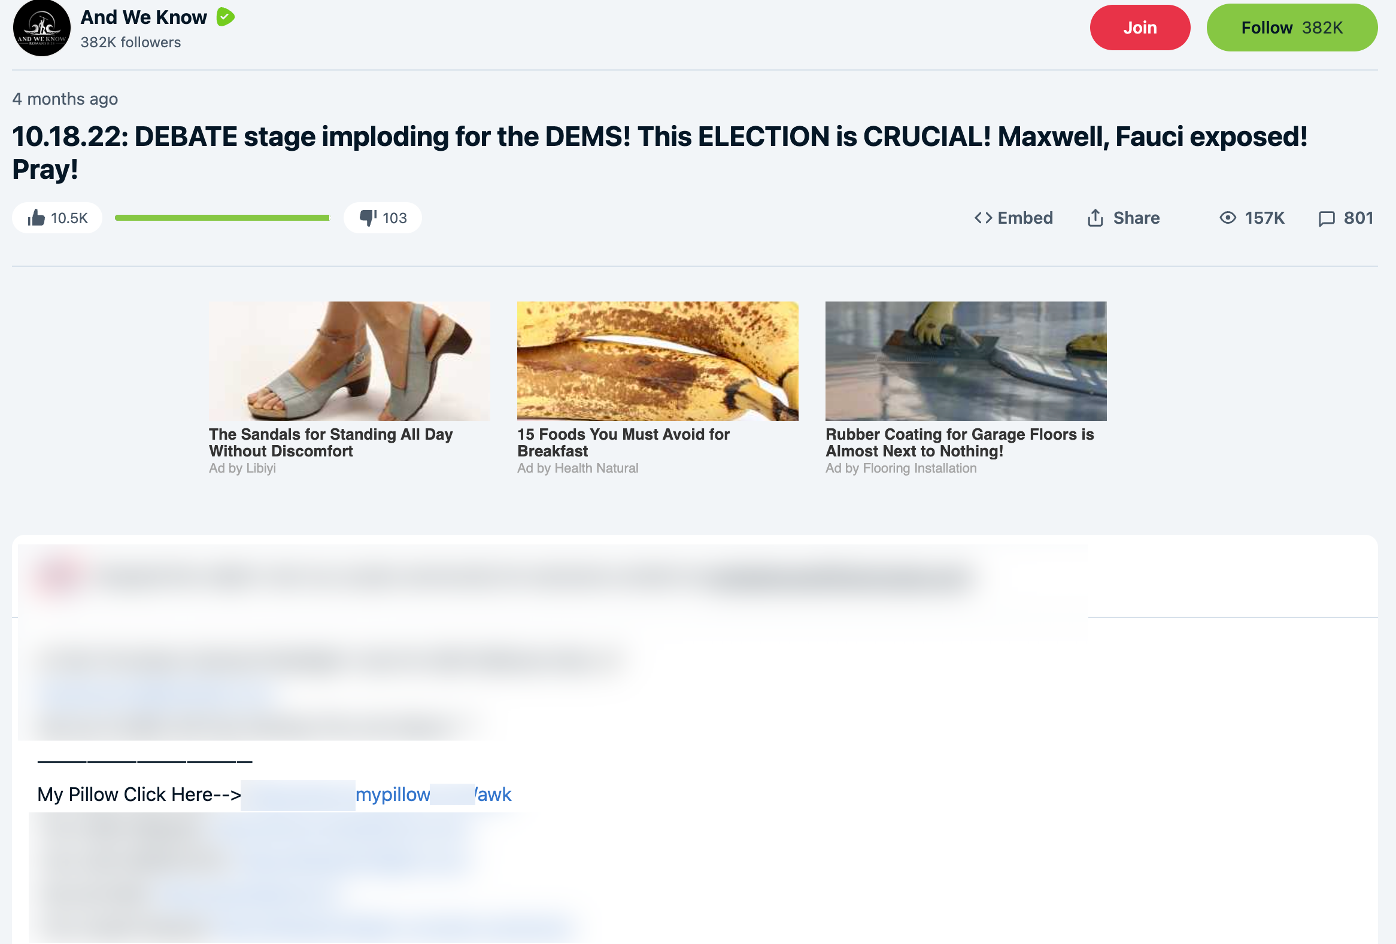This screenshot has width=1396, height=944.
Task: Click the Embed code brackets icon
Action: coord(983,218)
